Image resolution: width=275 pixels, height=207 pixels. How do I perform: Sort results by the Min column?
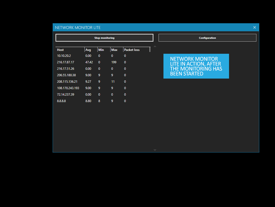[103, 50]
